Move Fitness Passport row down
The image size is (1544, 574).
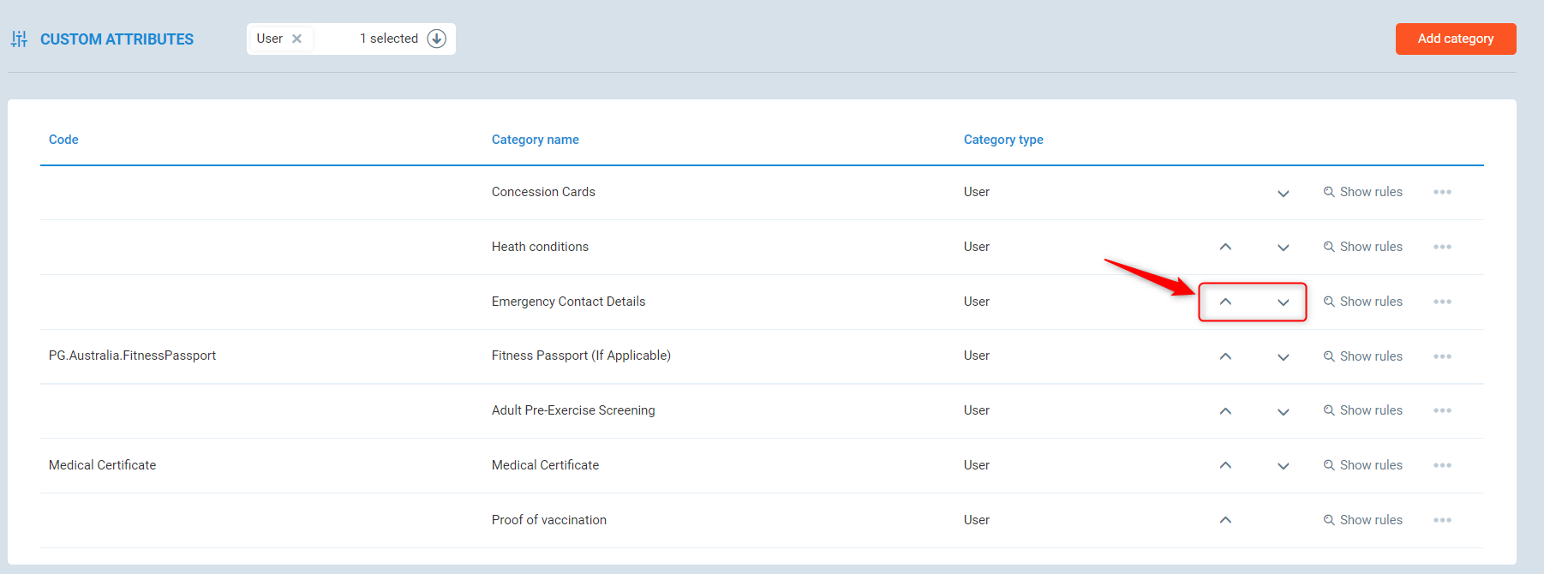click(1283, 356)
